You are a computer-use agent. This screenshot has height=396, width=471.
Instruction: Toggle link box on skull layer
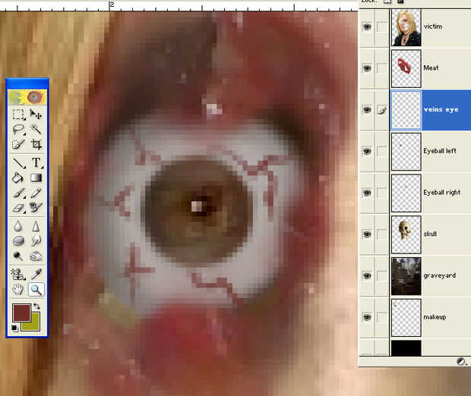382,234
